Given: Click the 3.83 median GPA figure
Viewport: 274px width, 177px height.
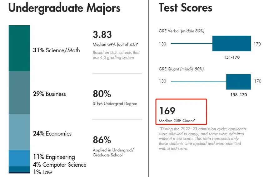Looking at the screenshot, I should tap(102, 35).
